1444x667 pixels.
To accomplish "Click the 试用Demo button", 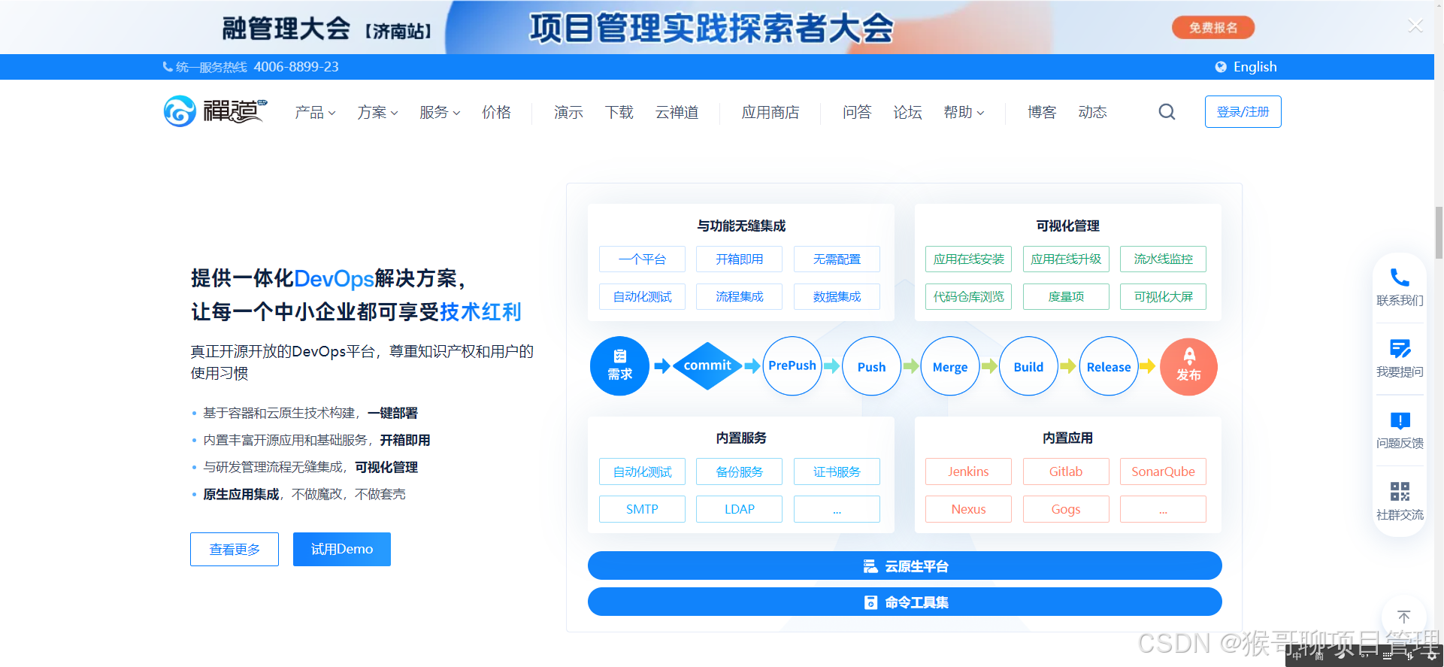I will pyautogui.click(x=342, y=549).
